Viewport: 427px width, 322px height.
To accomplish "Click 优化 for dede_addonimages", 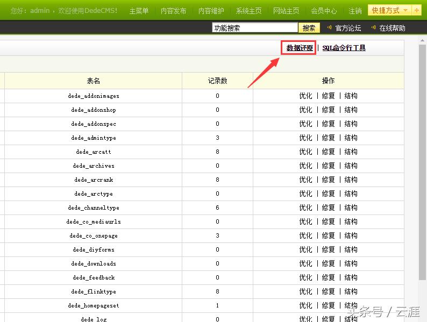I will pos(305,96).
